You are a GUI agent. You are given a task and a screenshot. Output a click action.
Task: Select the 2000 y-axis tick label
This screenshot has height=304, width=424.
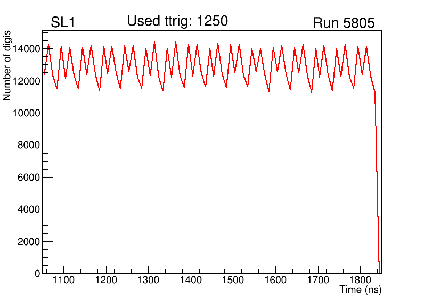(29, 242)
